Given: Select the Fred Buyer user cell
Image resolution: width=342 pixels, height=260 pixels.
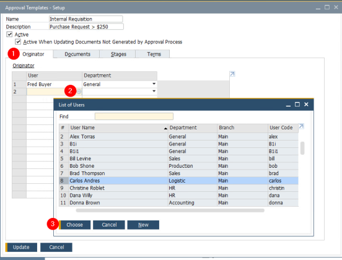Looking at the screenshot, I should (54, 84).
